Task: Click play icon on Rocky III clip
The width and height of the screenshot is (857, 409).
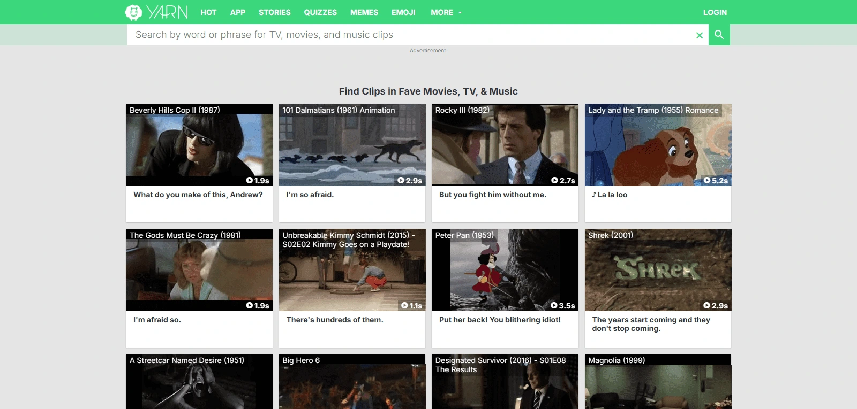Action: tap(555, 181)
